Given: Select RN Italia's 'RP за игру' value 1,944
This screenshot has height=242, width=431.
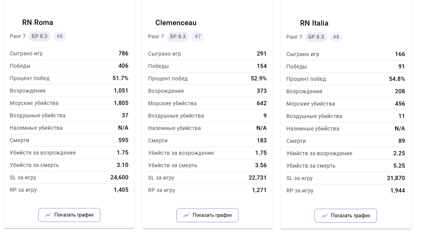Looking at the screenshot, I should [397, 190].
